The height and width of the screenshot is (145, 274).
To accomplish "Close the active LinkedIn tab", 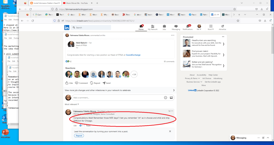I will (218, 15).
